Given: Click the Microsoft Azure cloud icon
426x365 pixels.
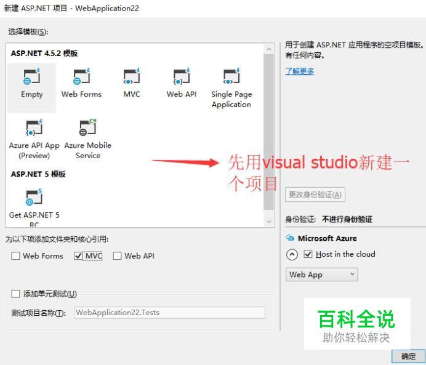Looking at the screenshot, I should click(290, 238).
